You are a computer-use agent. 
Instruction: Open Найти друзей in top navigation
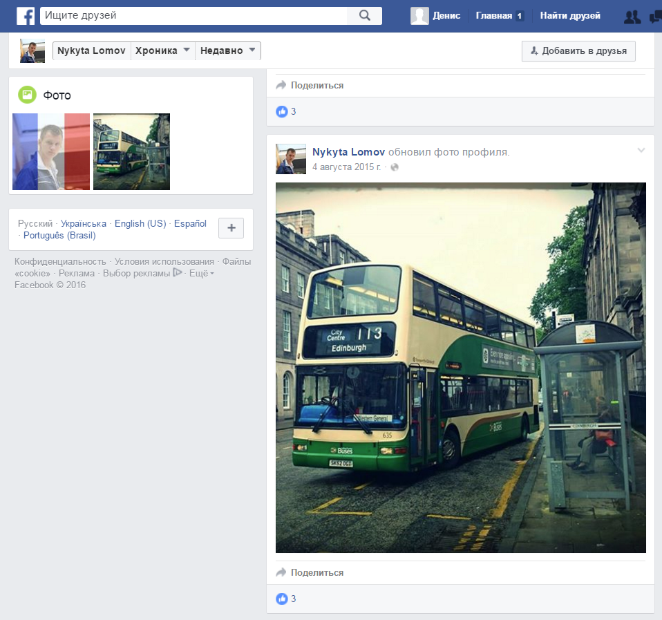point(570,16)
